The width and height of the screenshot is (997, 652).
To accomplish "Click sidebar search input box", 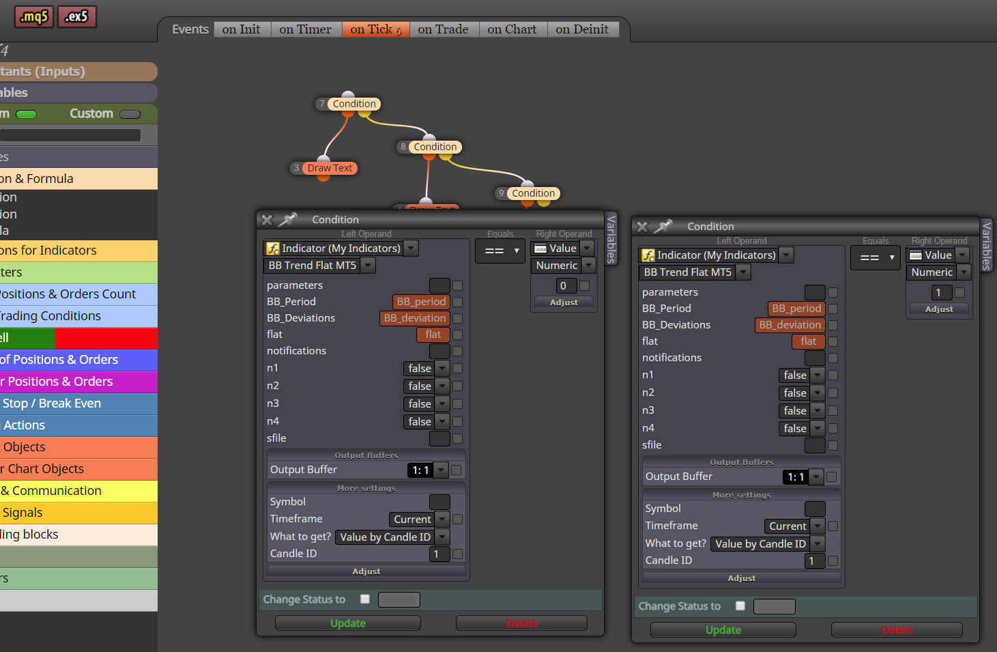I will [x=70, y=135].
